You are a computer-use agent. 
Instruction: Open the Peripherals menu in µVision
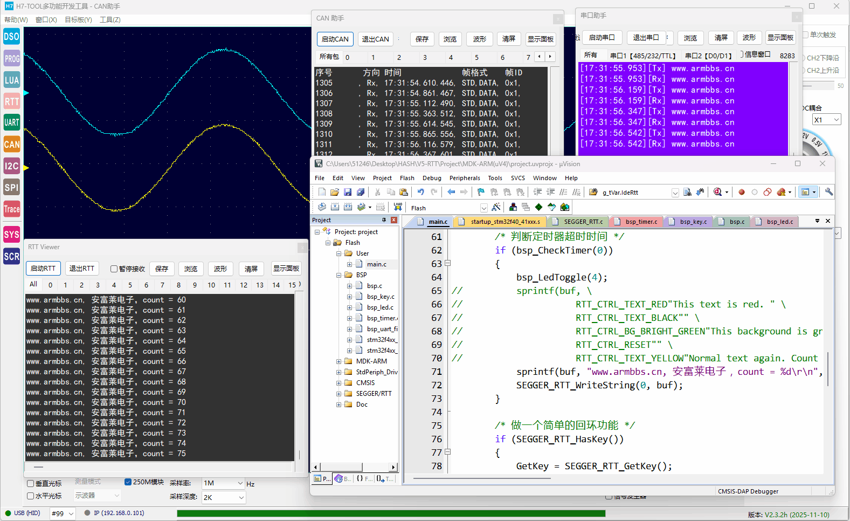[x=464, y=178]
